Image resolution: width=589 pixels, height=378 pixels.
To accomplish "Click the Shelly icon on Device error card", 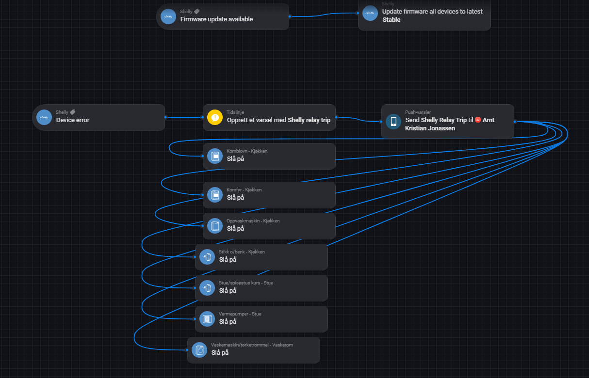I will (44, 117).
